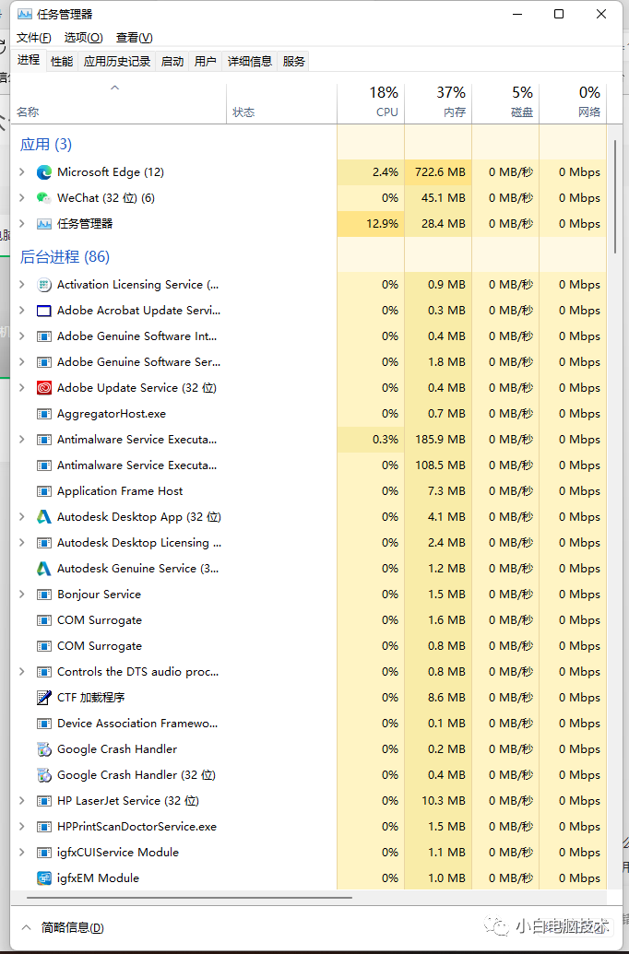Click the vertical scrollbar thumb
629x954 pixels.
coord(615,196)
